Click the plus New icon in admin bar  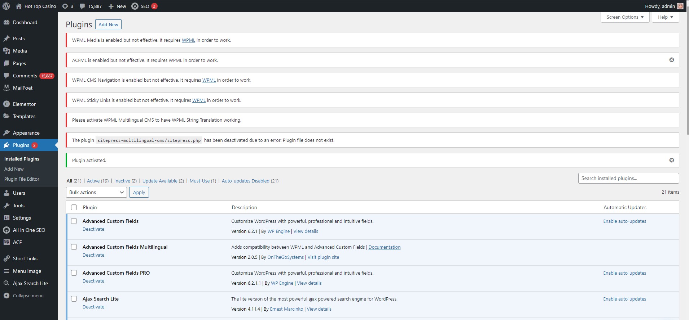click(111, 6)
